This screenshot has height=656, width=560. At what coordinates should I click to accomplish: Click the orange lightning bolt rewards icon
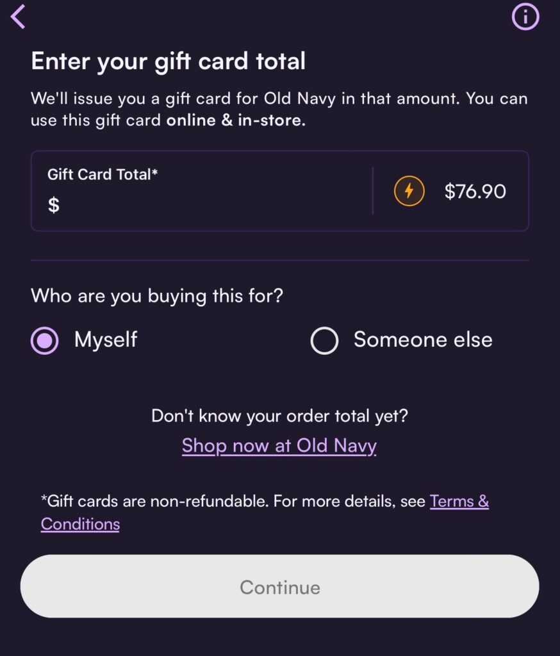(409, 191)
